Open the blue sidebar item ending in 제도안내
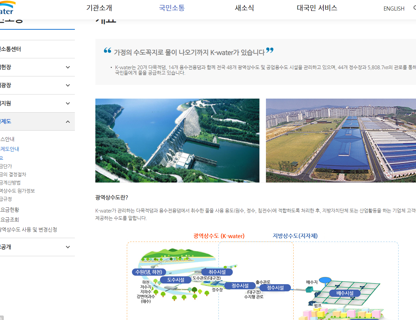416x320 pixels. tap(10, 149)
